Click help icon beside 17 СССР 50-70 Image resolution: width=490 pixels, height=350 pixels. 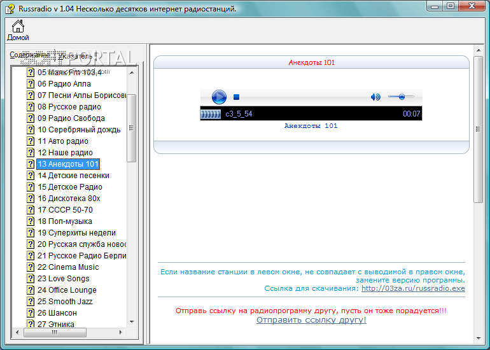tap(31, 210)
